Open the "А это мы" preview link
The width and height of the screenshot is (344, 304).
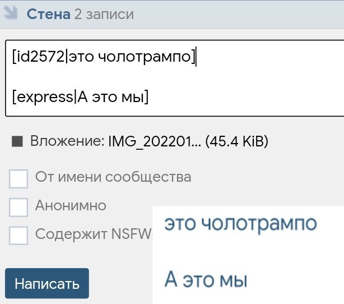[x=206, y=279]
